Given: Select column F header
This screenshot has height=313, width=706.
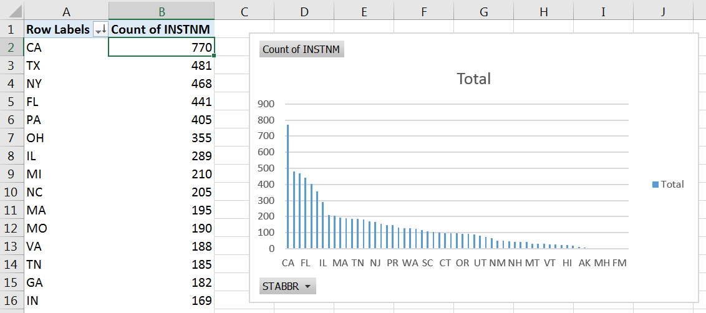Looking at the screenshot, I should pos(424,12).
